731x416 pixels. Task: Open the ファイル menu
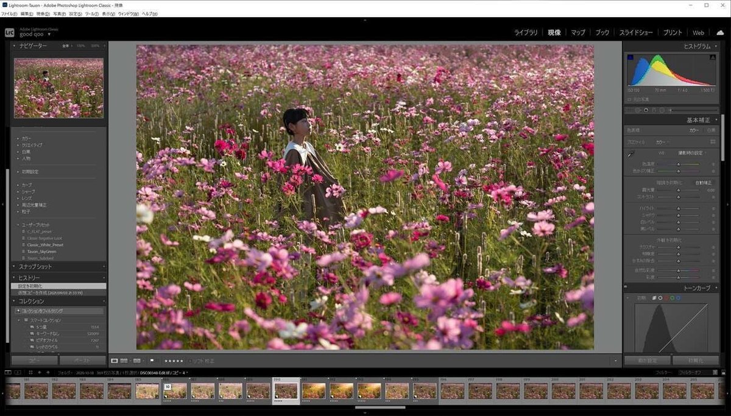(9, 13)
